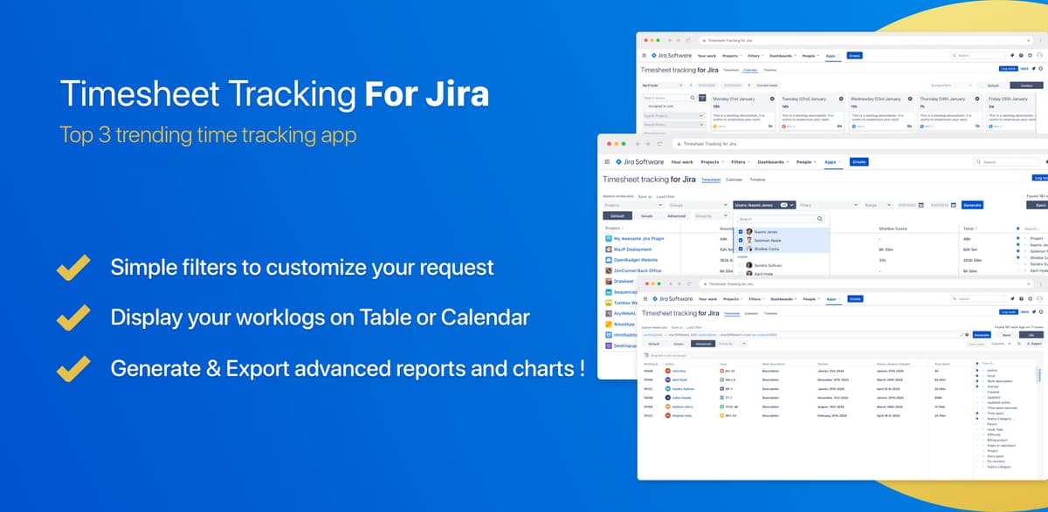Toggle the Shelbie Costa user checkbox
The height and width of the screenshot is (512, 1048).
tap(741, 249)
